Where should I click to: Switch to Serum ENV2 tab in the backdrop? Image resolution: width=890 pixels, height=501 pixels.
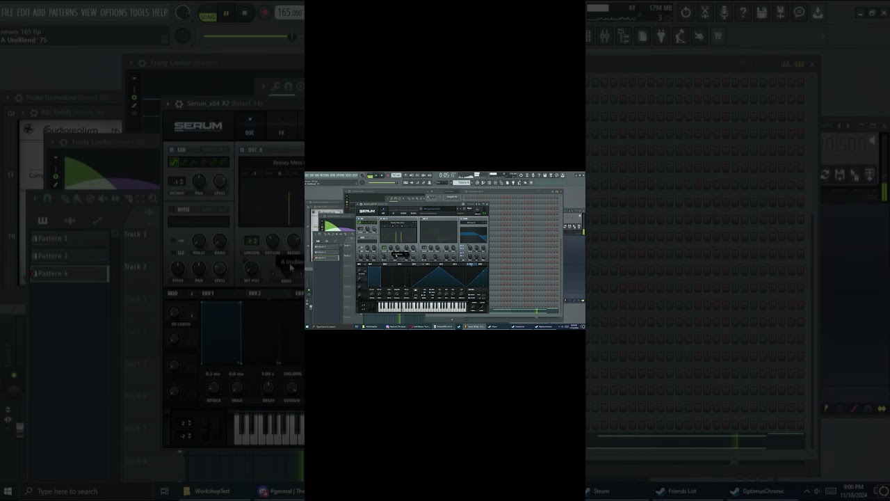click(255, 294)
